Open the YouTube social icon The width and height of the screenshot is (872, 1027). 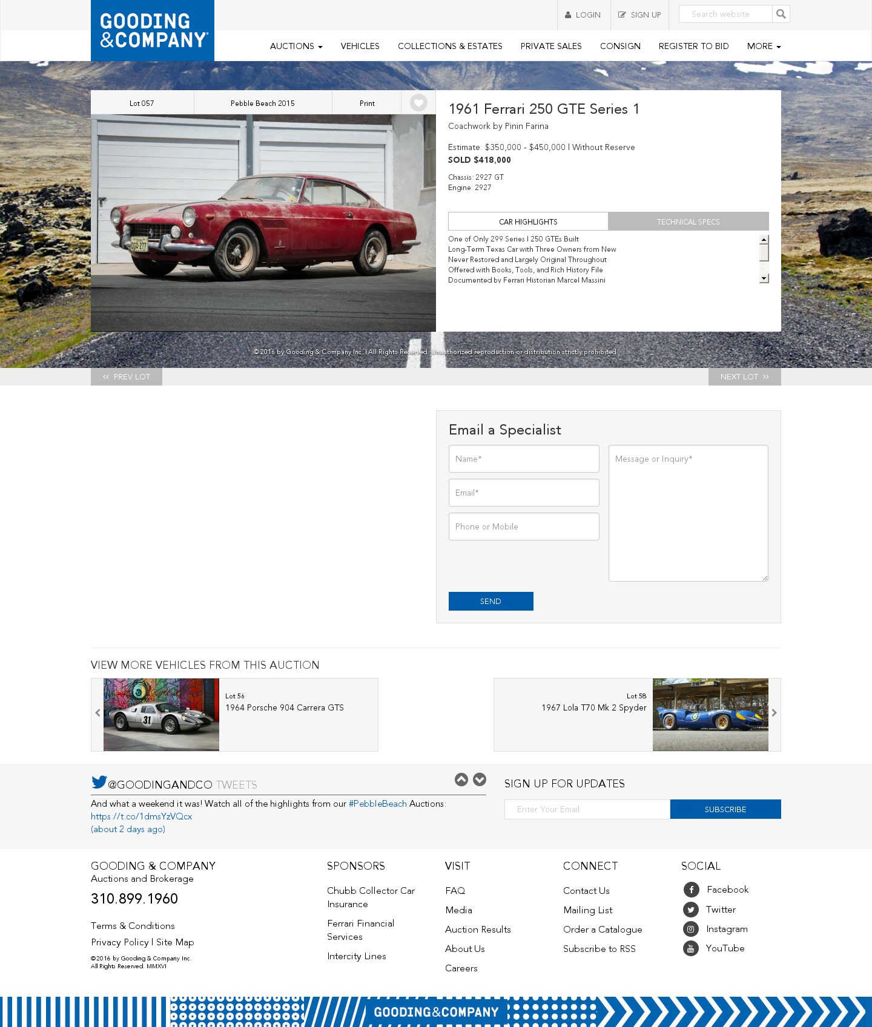click(x=691, y=948)
